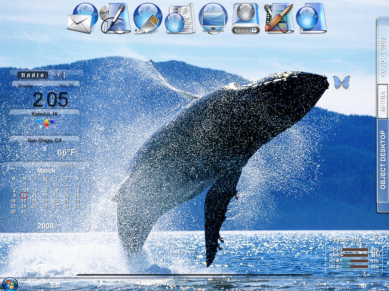The image size is (389, 291).
Task: Close the System Info widget
Action: (x=376, y=237)
